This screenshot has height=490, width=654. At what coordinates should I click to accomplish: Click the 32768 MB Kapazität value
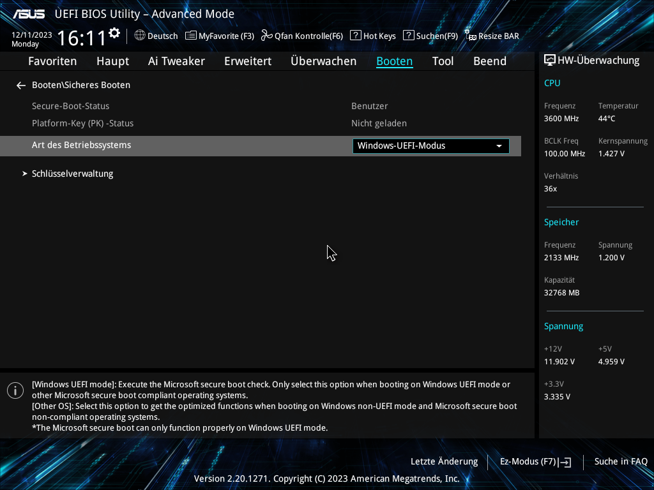pos(562,292)
